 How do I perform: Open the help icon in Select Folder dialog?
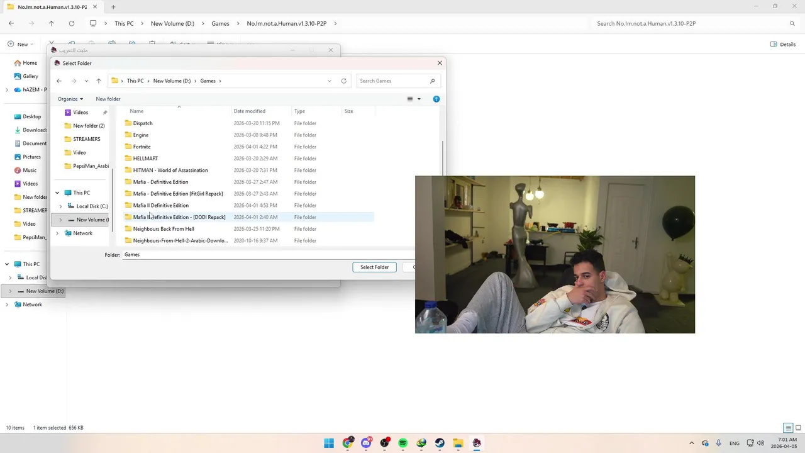click(436, 99)
